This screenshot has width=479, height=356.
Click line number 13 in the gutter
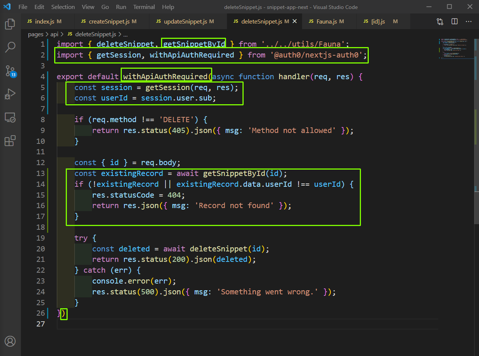point(40,173)
